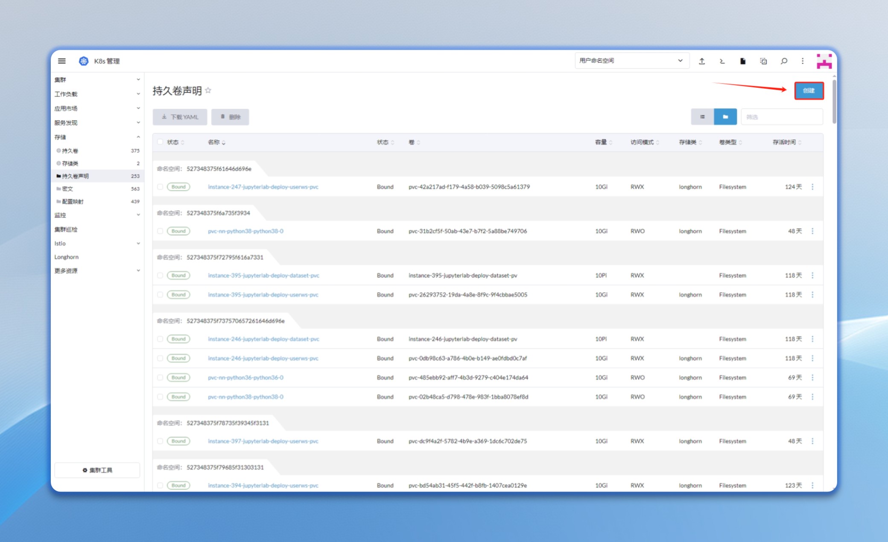Viewport: 888px width, 542px height.
Task: Switch to flat list view icon
Action: pyautogui.click(x=702, y=117)
